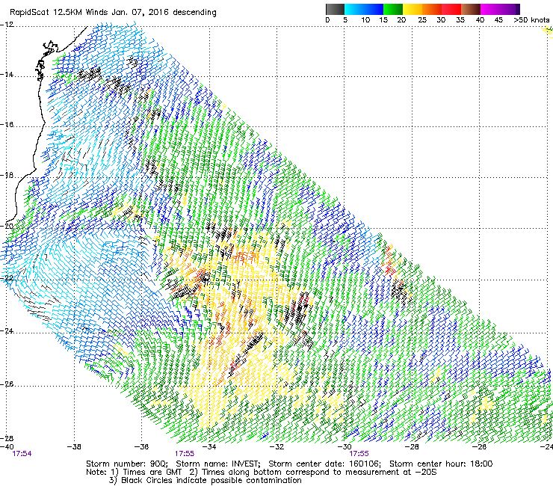
Task: Click the '10' legend label
Action: (365, 20)
